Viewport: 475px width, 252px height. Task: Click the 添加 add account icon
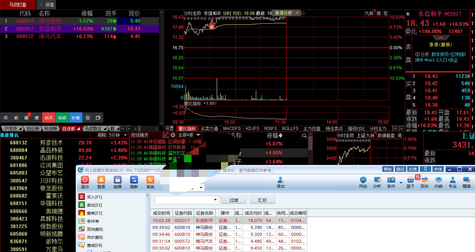[281, 182]
